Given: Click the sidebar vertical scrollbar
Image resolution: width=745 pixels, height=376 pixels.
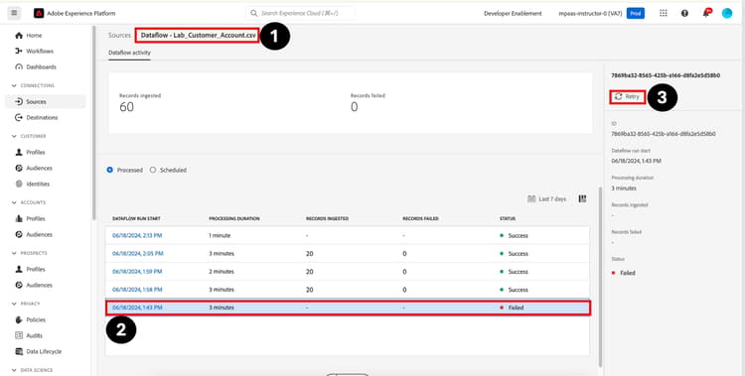Looking at the screenshot, I should click(94, 123).
